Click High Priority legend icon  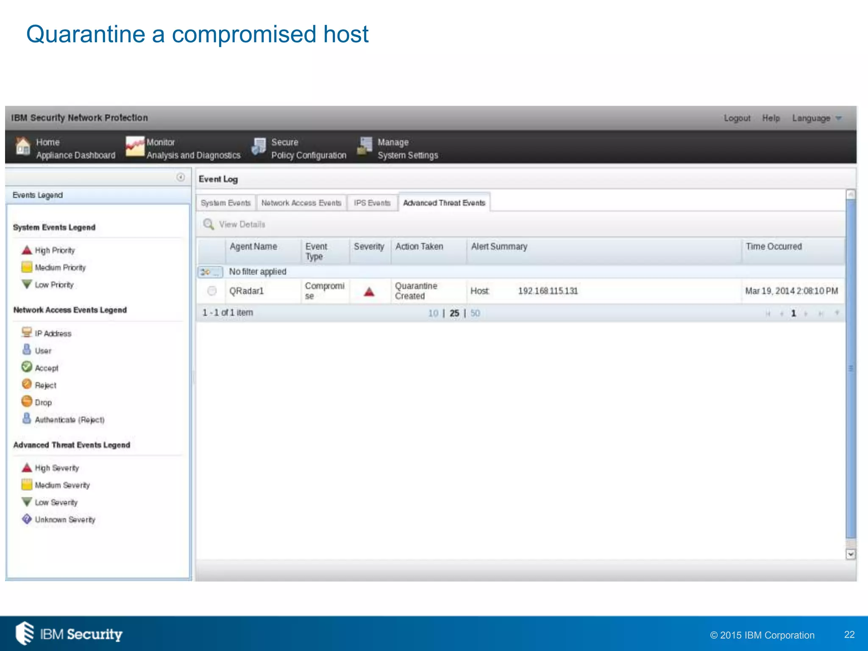coord(27,250)
